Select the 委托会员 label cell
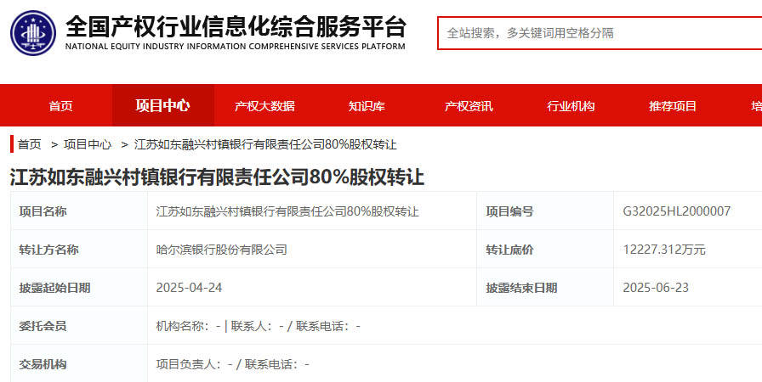762x382 pixels. pyautogui.click(x=79, y=326)
